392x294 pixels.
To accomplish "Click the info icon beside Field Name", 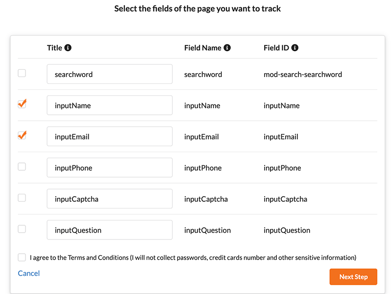I will [x=227, y=48].
